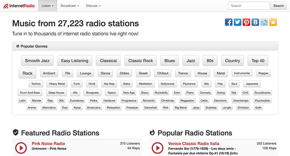290x156 pixels.
Task: Open the Latin genre
Action: click(x=23, y=100)
